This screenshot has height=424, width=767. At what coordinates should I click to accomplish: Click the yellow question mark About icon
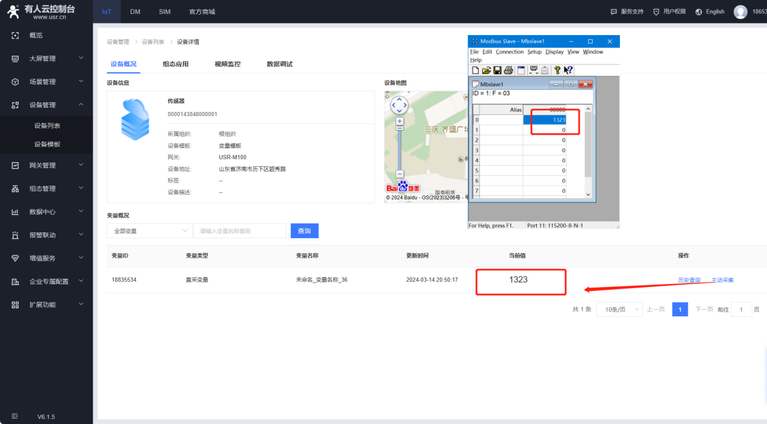pyautogui.click(x=557, y=70)
